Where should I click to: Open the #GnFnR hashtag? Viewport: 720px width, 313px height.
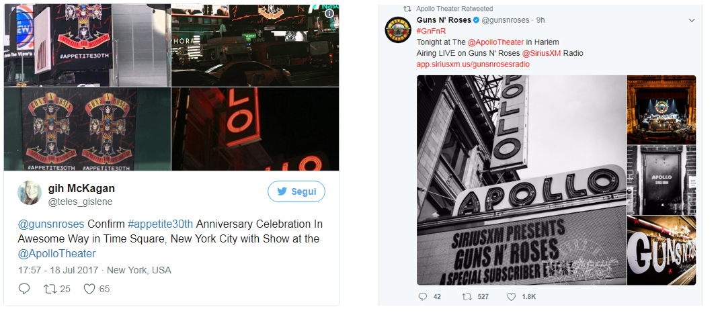point(432,31)
